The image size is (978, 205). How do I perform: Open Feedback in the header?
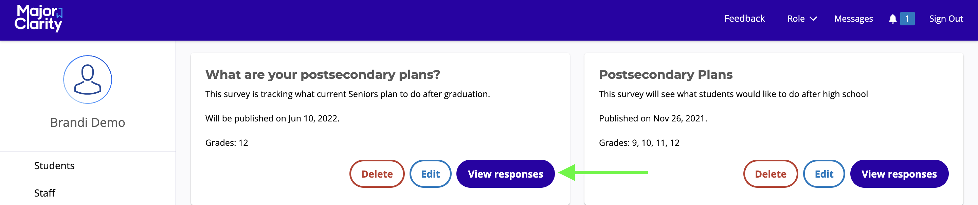click(744, 19)
